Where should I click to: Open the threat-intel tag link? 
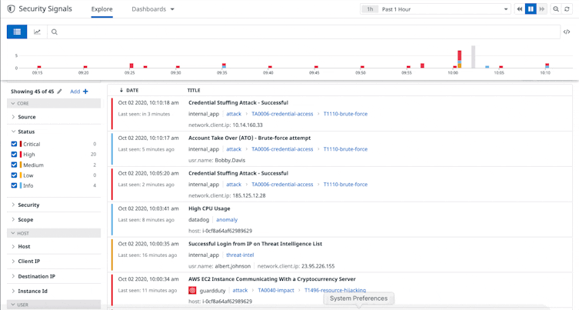[240, 255]
